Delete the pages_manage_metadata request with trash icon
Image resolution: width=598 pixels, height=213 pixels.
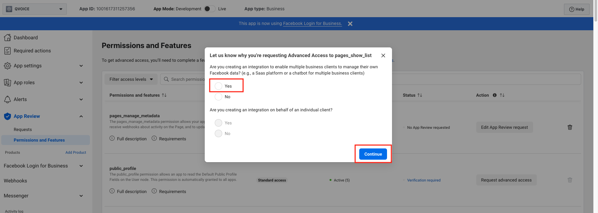(x=570, y=127)
